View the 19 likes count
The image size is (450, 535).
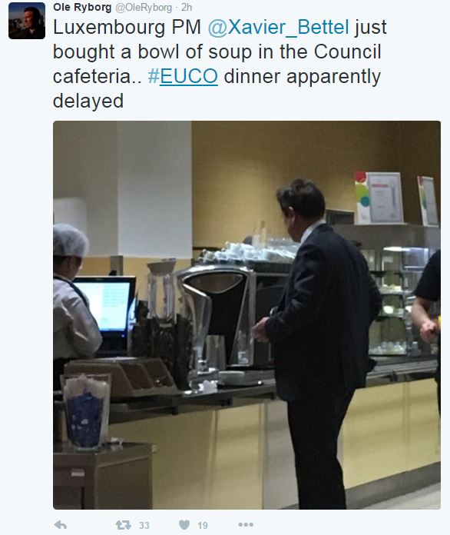point(203,526)
